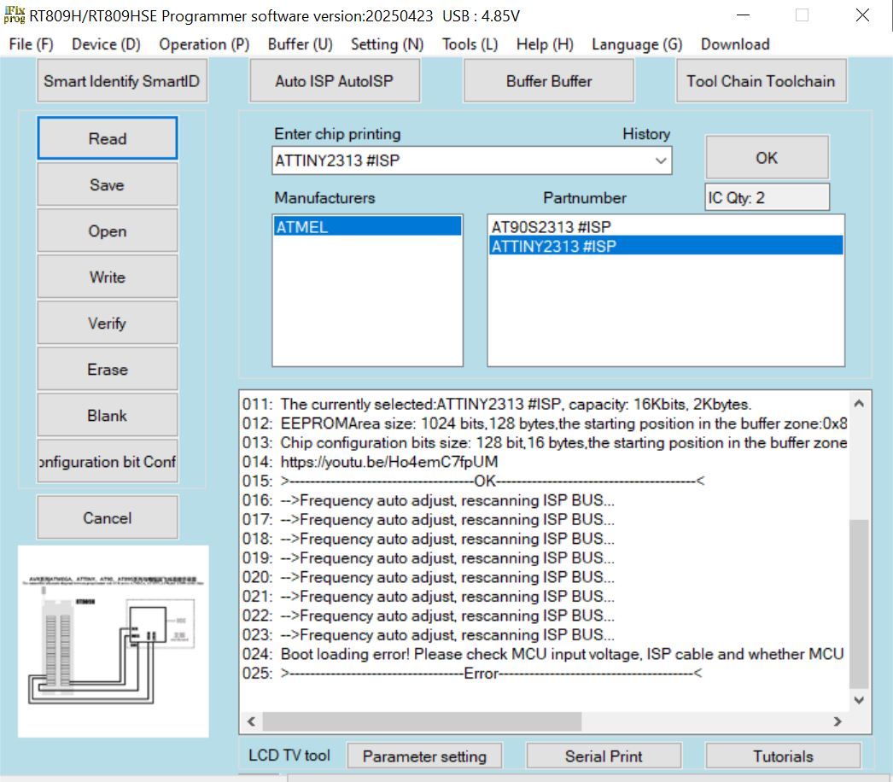Click the OK button
This screenshot has width=893, height=782.
point(767,158)
